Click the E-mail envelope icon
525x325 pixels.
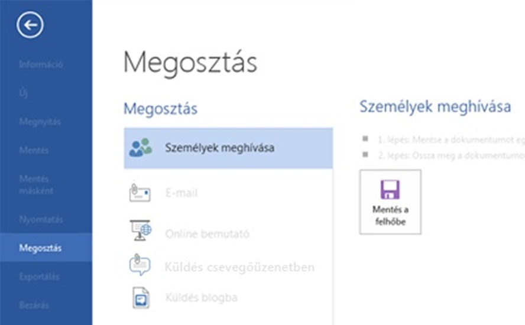pyautogui.click(x=140, y=193)
